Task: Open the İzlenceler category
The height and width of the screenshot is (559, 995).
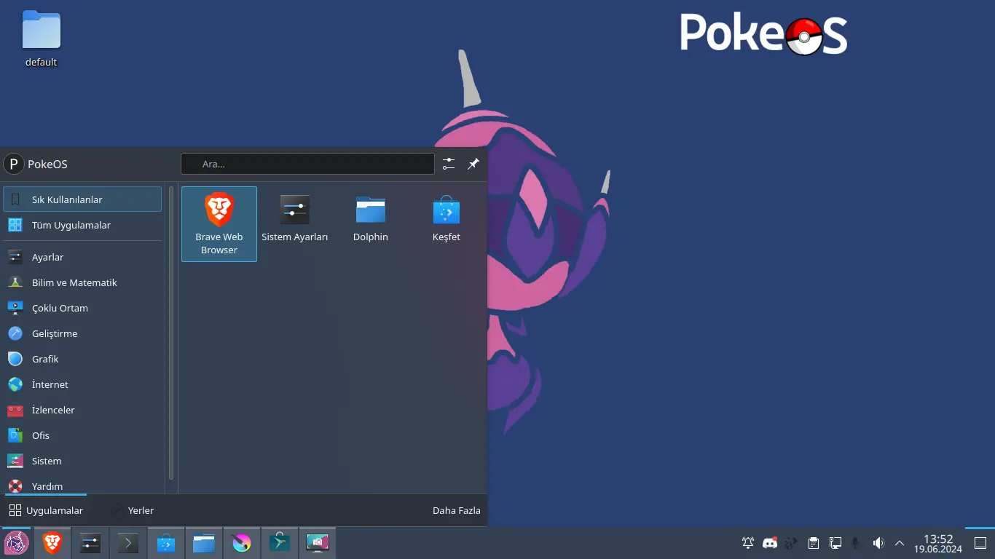Action: [82, 410]
